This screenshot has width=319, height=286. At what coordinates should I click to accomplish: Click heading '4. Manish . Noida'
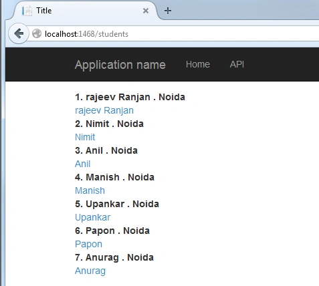pyautogui.click(x=114, y=177)
